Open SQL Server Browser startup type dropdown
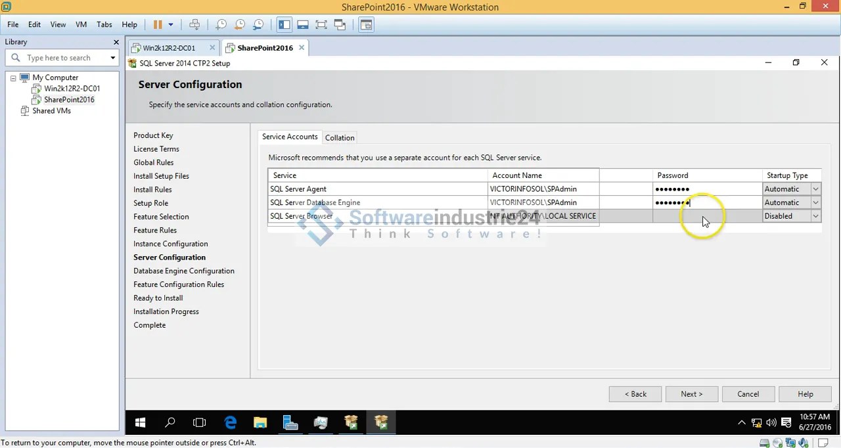Screen dimensions: 841x448 815,216
